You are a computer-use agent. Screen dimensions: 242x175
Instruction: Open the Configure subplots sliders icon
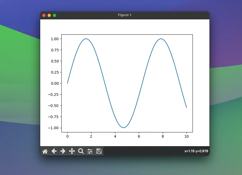click(90, 151)
